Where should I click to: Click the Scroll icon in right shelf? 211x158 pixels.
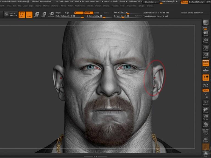point(206,33)
